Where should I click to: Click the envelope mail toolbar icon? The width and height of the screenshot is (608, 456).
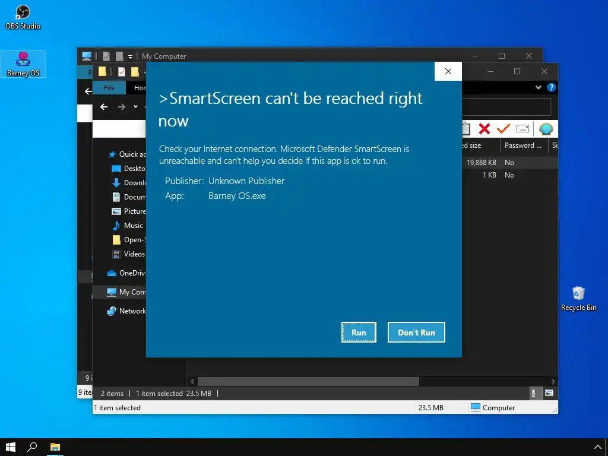pos(522,129)
